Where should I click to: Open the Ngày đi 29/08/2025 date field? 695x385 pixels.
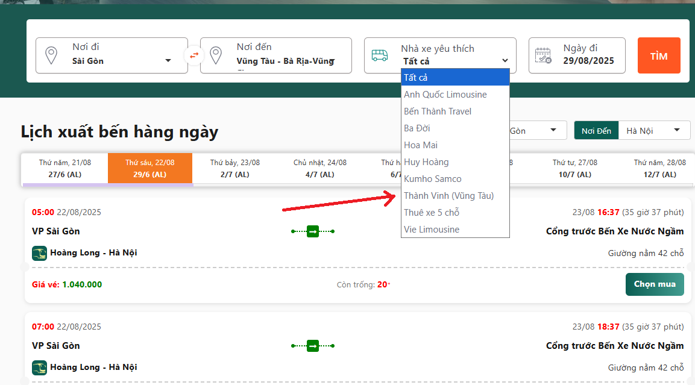point(577,55)
